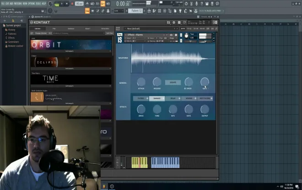Click Kontakt's minimized view icon
The width and height of the screenshot is (302, 190).
coord(184,22)
